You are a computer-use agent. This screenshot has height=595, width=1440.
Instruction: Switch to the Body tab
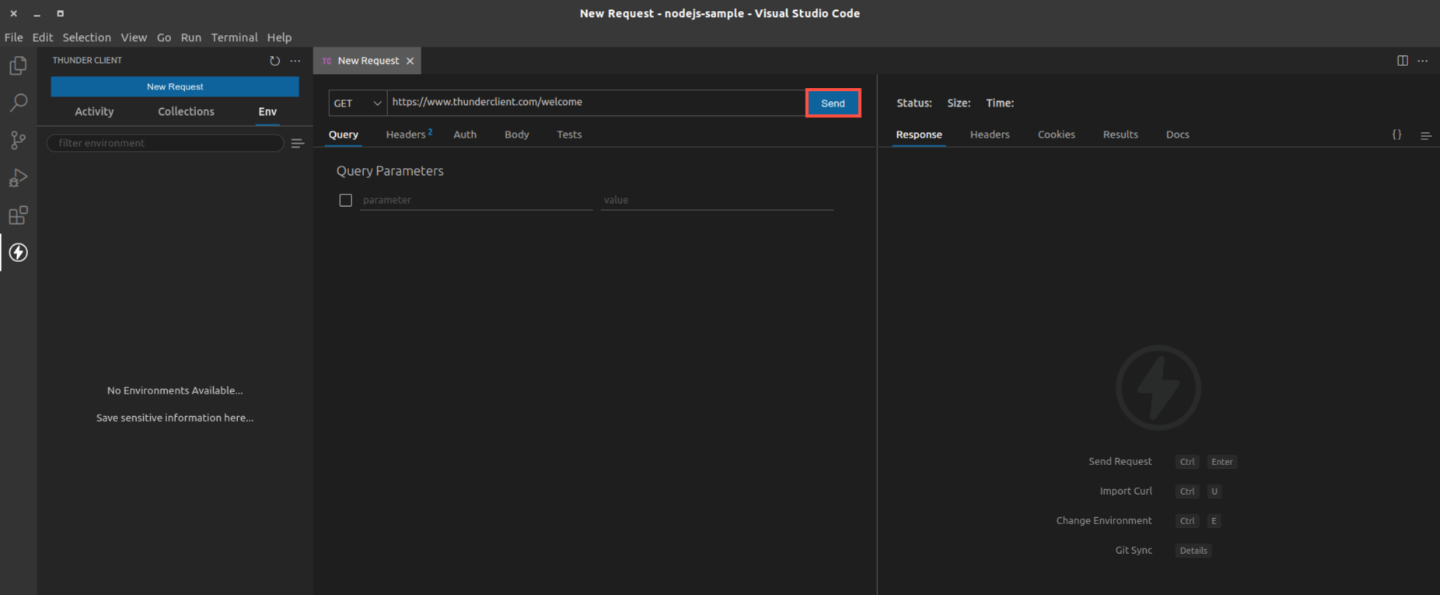click(x=516, y=135)
